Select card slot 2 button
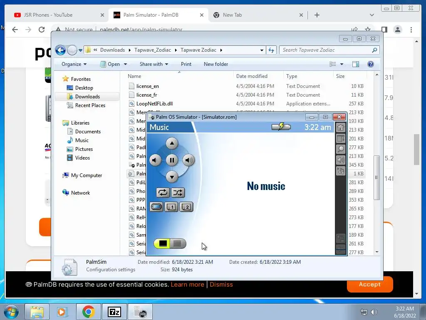426x320 pixels. [186, 207]
